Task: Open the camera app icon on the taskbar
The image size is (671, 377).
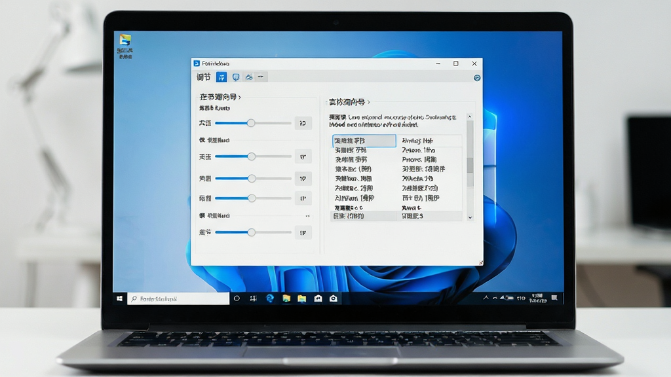Action: [x=334, y=298]
